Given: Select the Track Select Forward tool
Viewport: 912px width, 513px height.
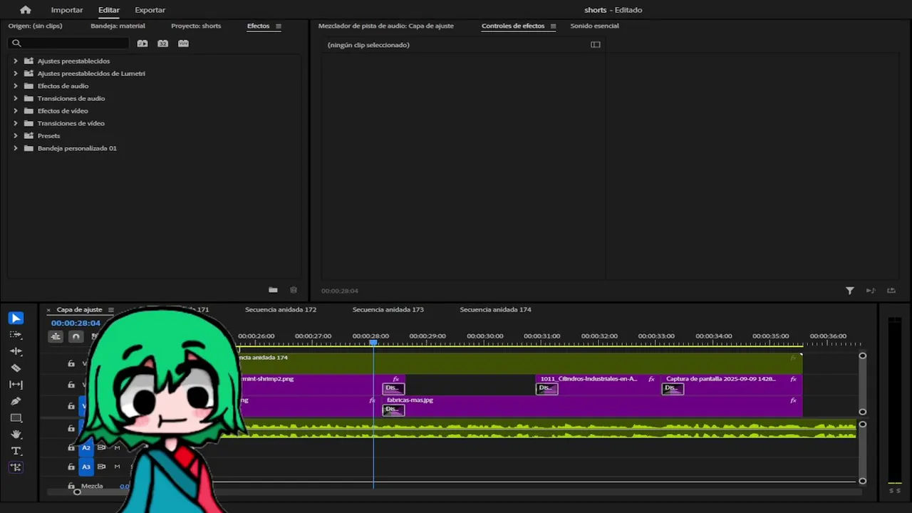Looking at the screenshot, I should click(16, 335).
